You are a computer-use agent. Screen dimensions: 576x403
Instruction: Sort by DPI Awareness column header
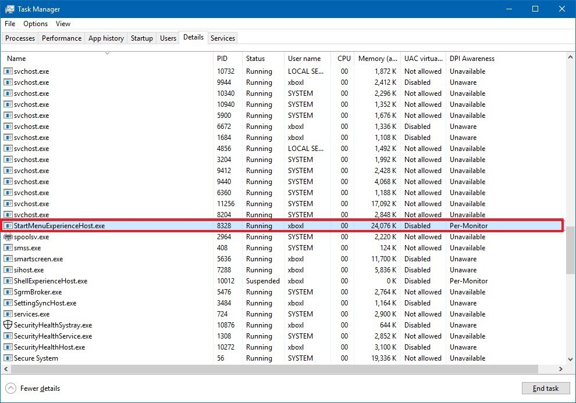472,58
